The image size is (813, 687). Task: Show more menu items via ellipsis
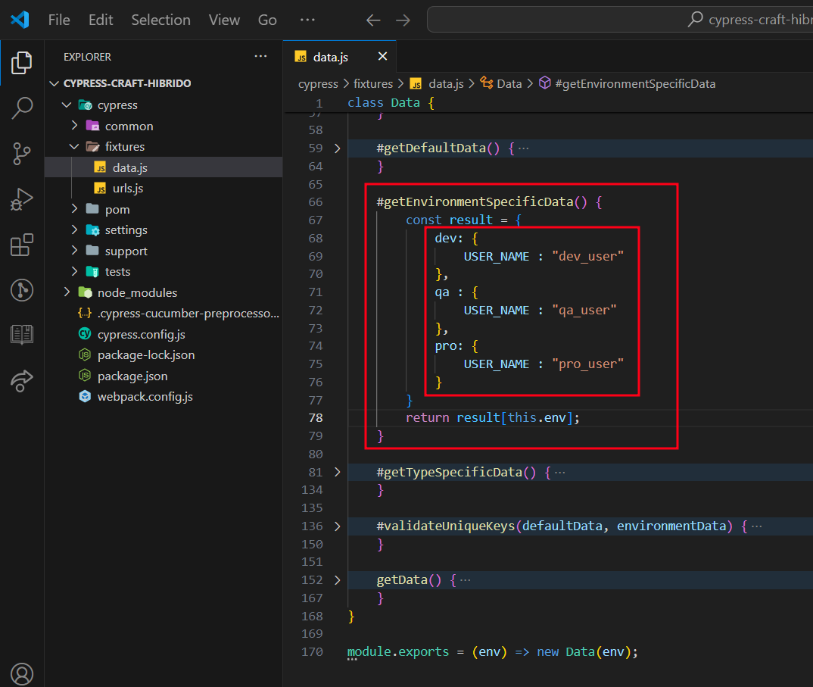(307, 20)
